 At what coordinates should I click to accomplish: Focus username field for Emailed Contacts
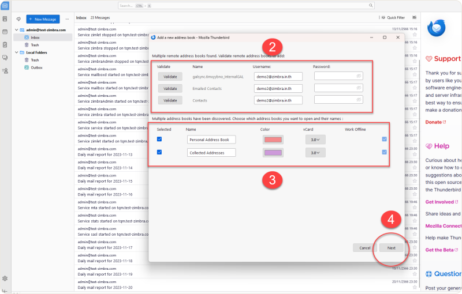click(x=278, y=88)
